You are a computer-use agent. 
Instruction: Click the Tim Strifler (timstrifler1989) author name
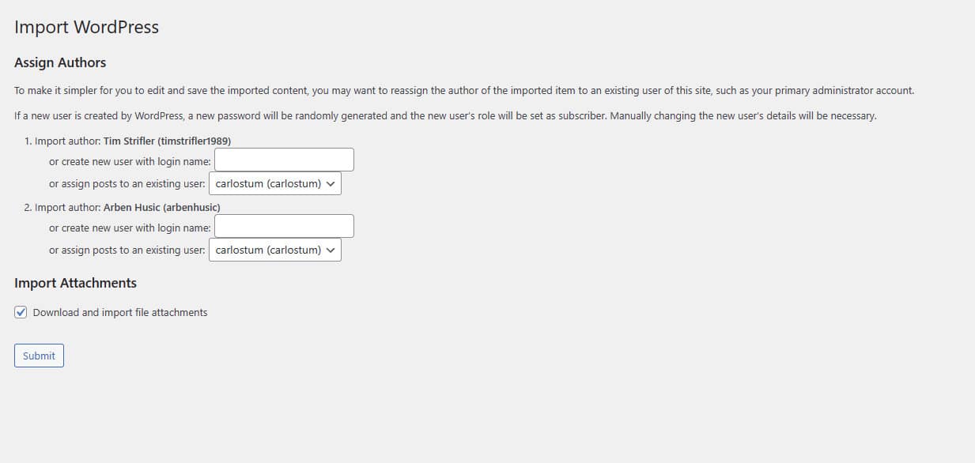(167, 141)
